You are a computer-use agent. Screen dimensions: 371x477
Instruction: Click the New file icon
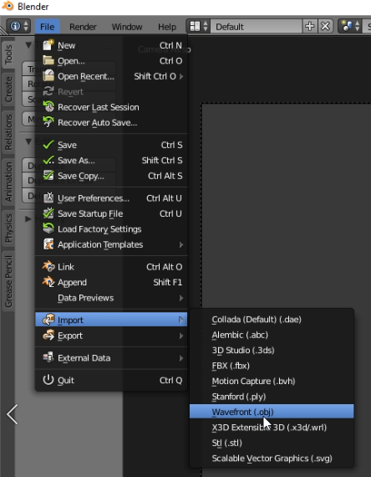point(48,45)
